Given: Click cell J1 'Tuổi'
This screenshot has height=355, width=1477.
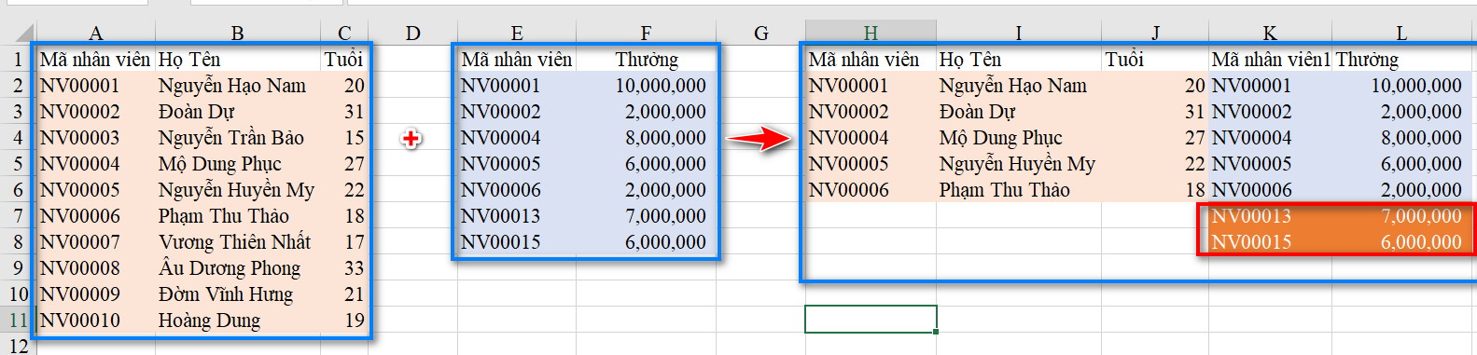Looking at the screenshot, I should coord(1155,60).
